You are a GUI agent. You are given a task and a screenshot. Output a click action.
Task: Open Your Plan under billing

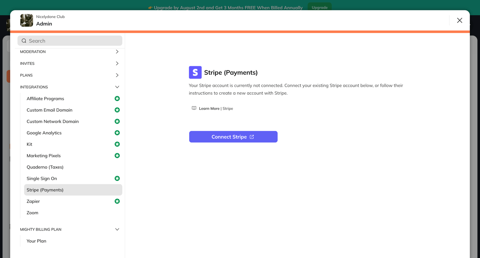point(73,241)
